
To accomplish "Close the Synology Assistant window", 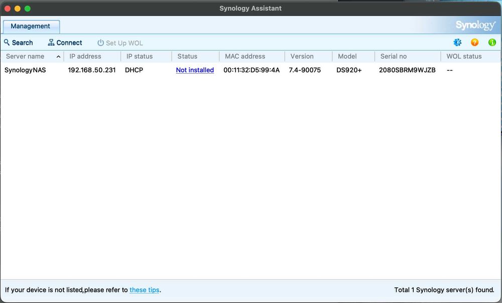I will tap(8, 9).
